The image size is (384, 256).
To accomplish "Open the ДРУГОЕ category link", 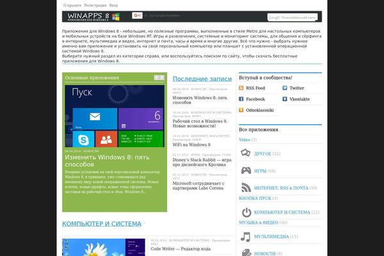I will pos(262,154).
